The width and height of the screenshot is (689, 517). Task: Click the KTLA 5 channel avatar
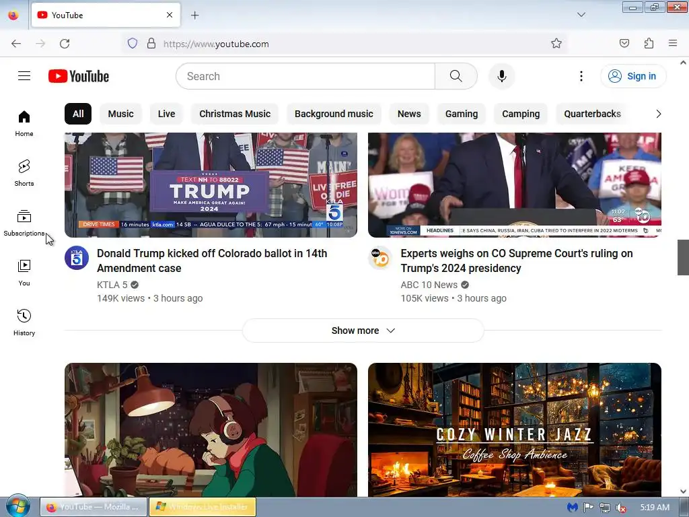[x=77, y=258]
